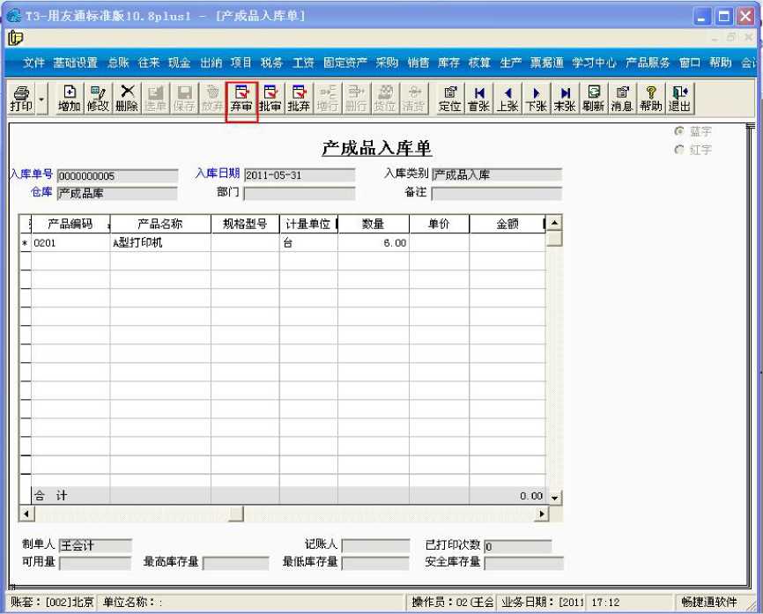Click the 批审 batch audit icon
The height and width of the screenshot is (614, 763).
tap(270, 99)
